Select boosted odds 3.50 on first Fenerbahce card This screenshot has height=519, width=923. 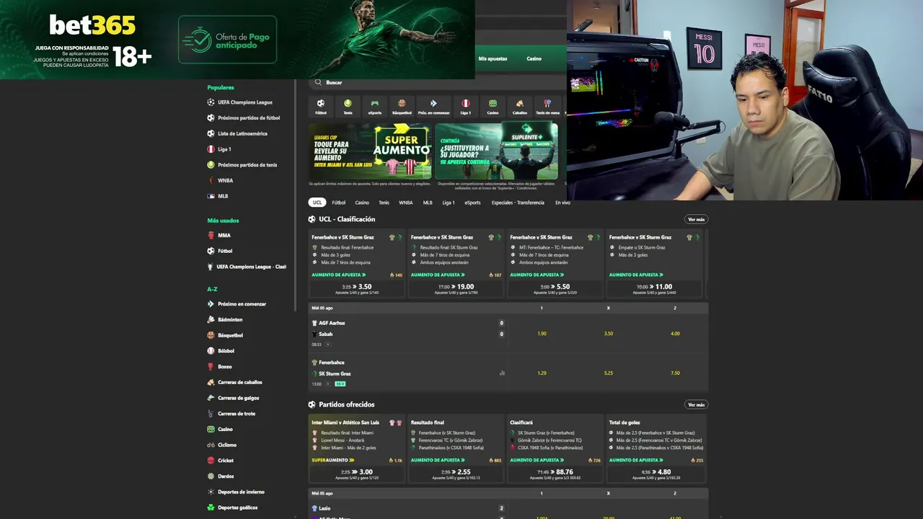357,288
